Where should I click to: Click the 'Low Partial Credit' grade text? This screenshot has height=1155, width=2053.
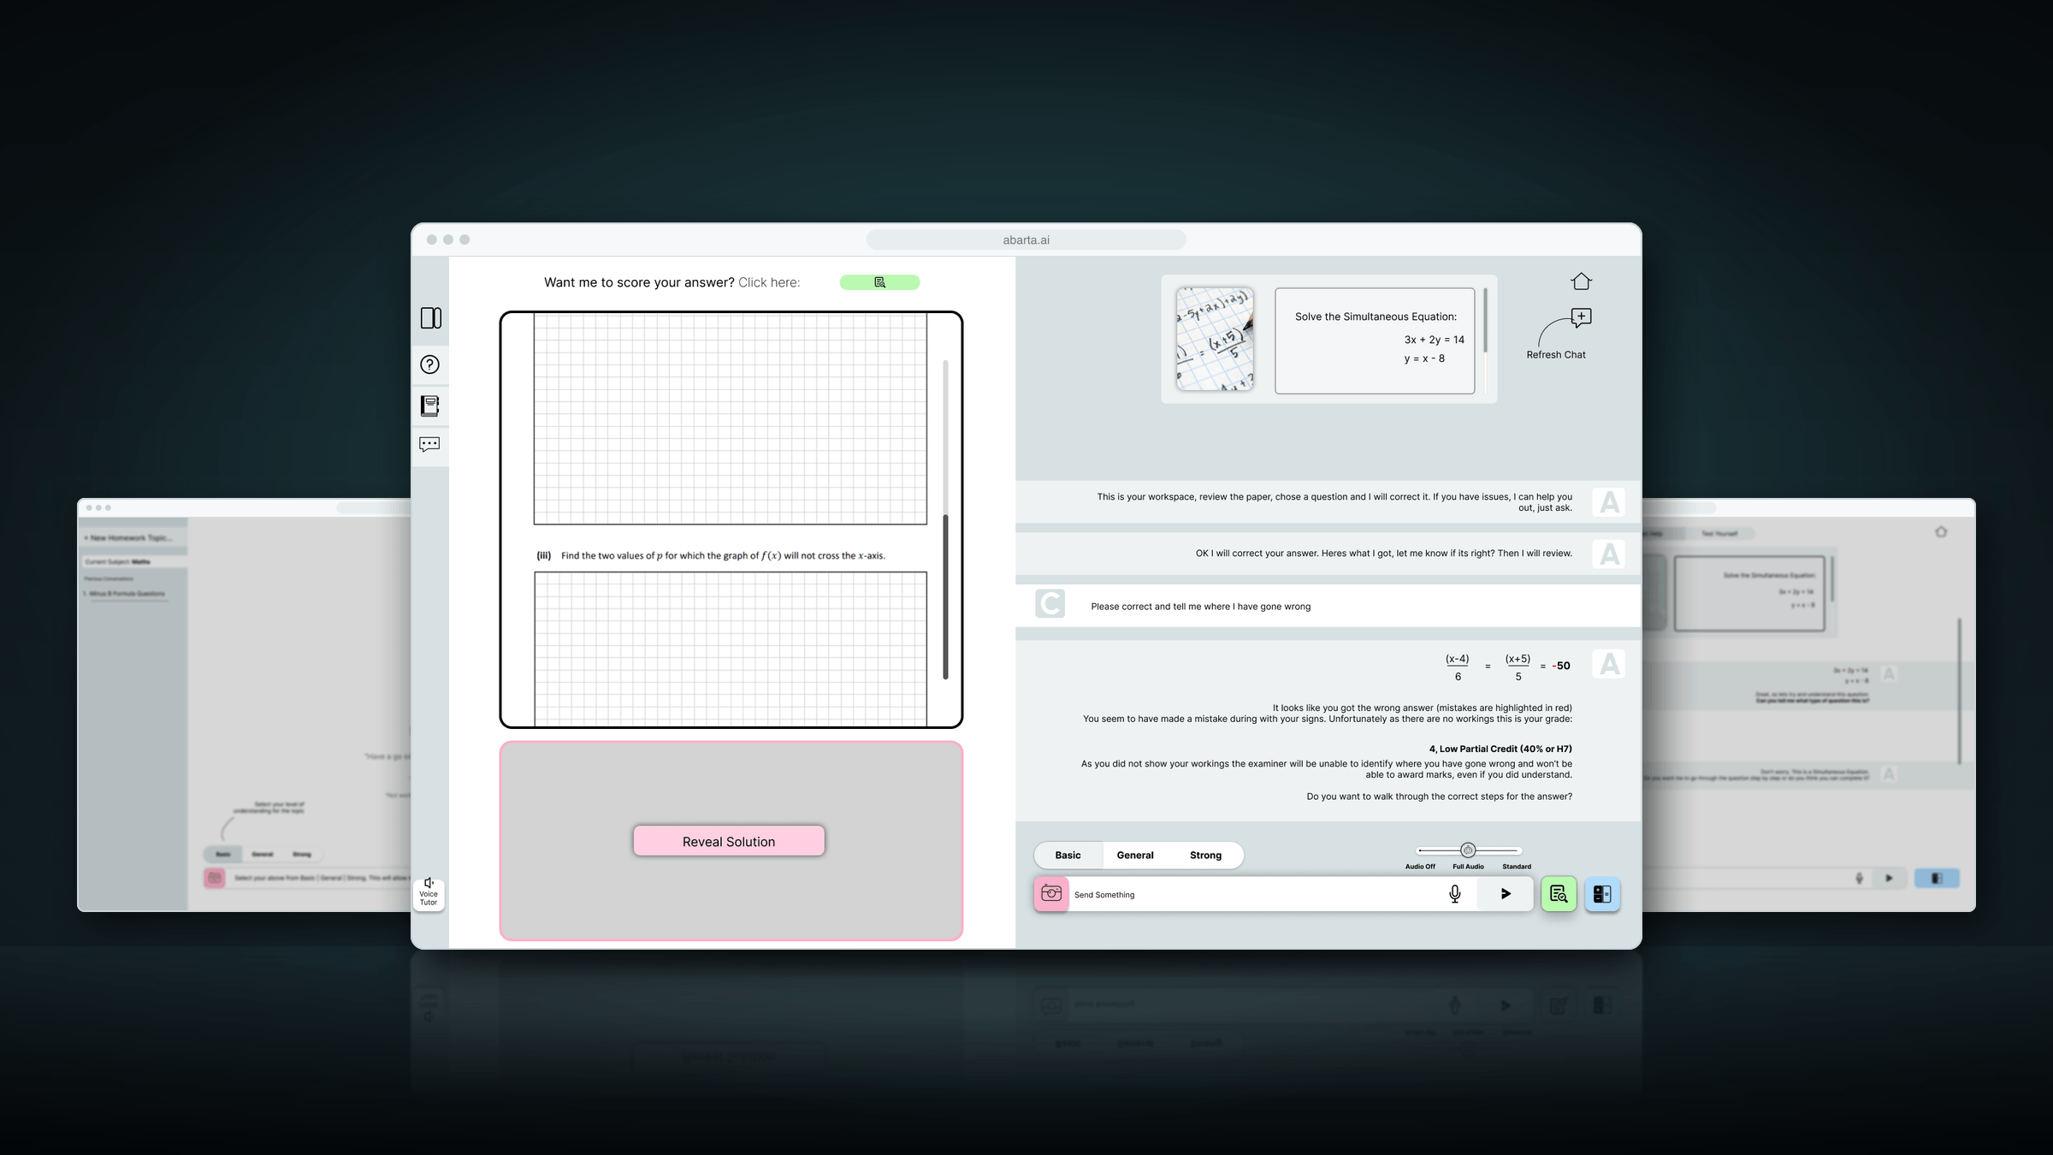[x=1500, y=749]
